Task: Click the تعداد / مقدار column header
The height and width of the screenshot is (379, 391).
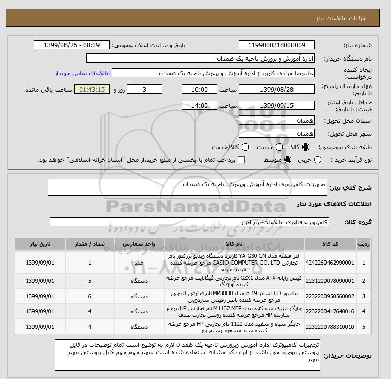Action: 90,244
